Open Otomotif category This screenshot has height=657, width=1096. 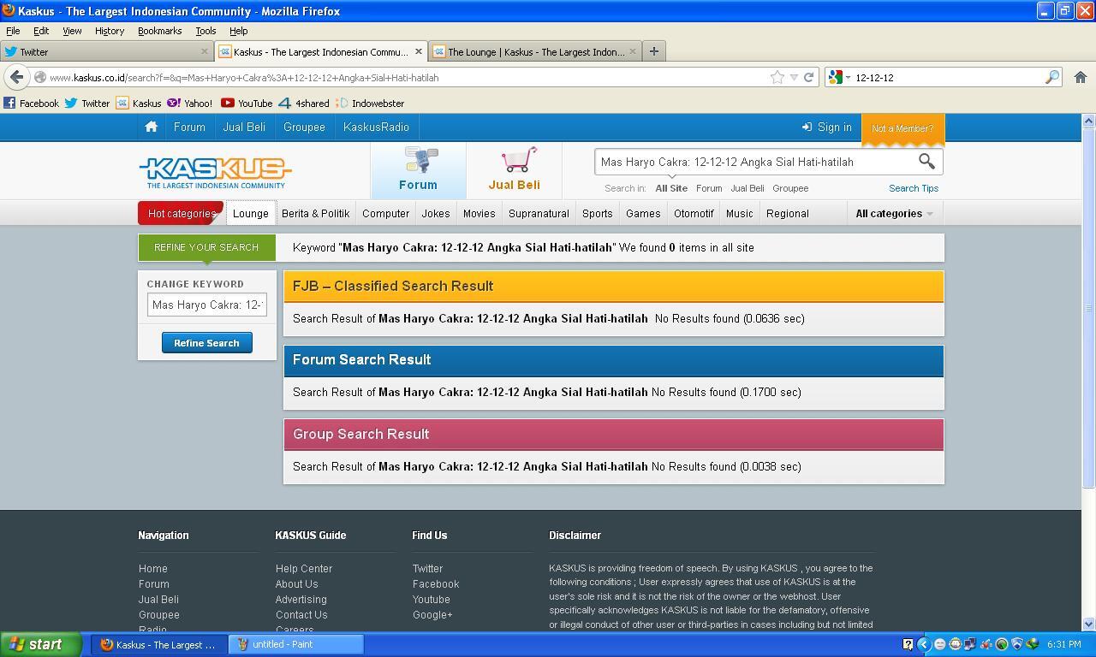[x=694, y=213]
